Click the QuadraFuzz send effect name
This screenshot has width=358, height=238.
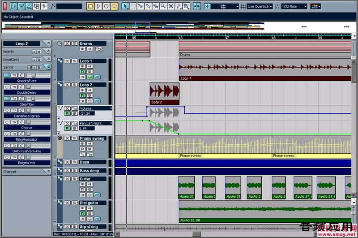pos(27,81)
